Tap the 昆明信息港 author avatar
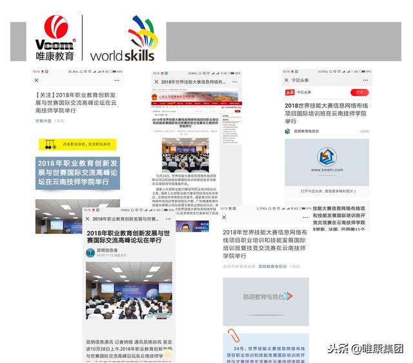The image size is (413, 363). point(90,252)
